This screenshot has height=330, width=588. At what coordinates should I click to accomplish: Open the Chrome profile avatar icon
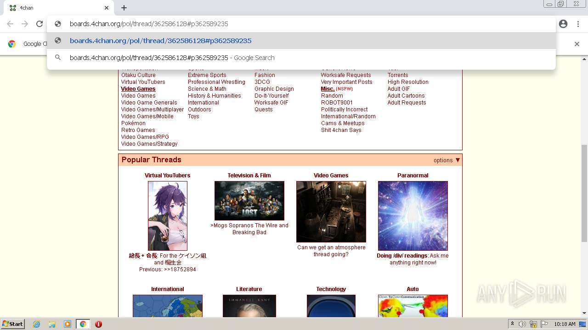click(x=563, y=24)
